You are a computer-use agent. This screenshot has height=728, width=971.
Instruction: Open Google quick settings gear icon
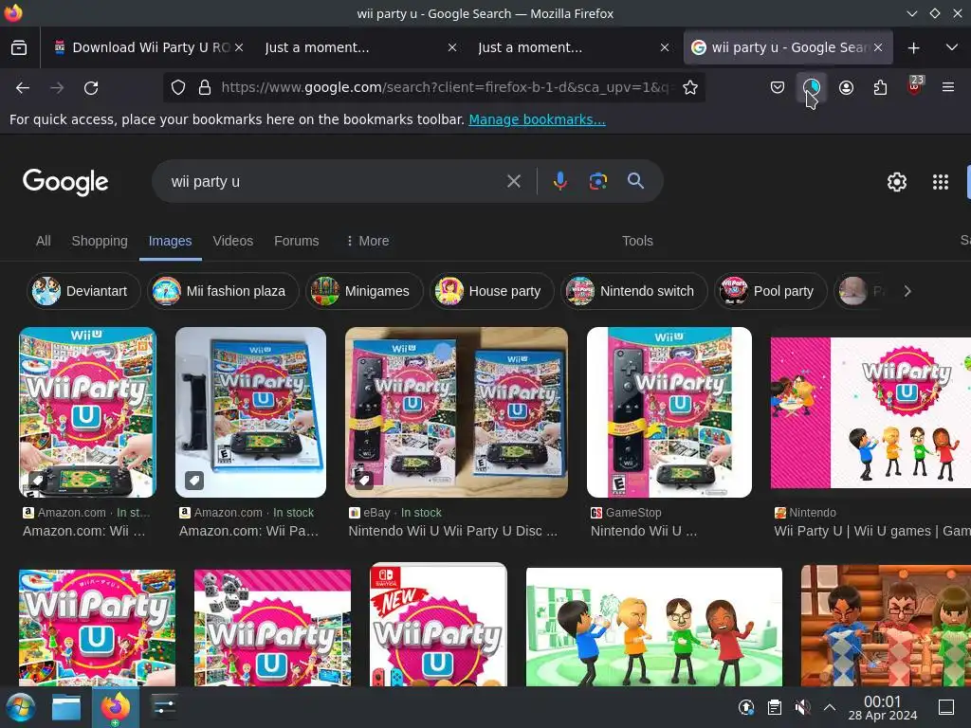click(x=897, y=182)
